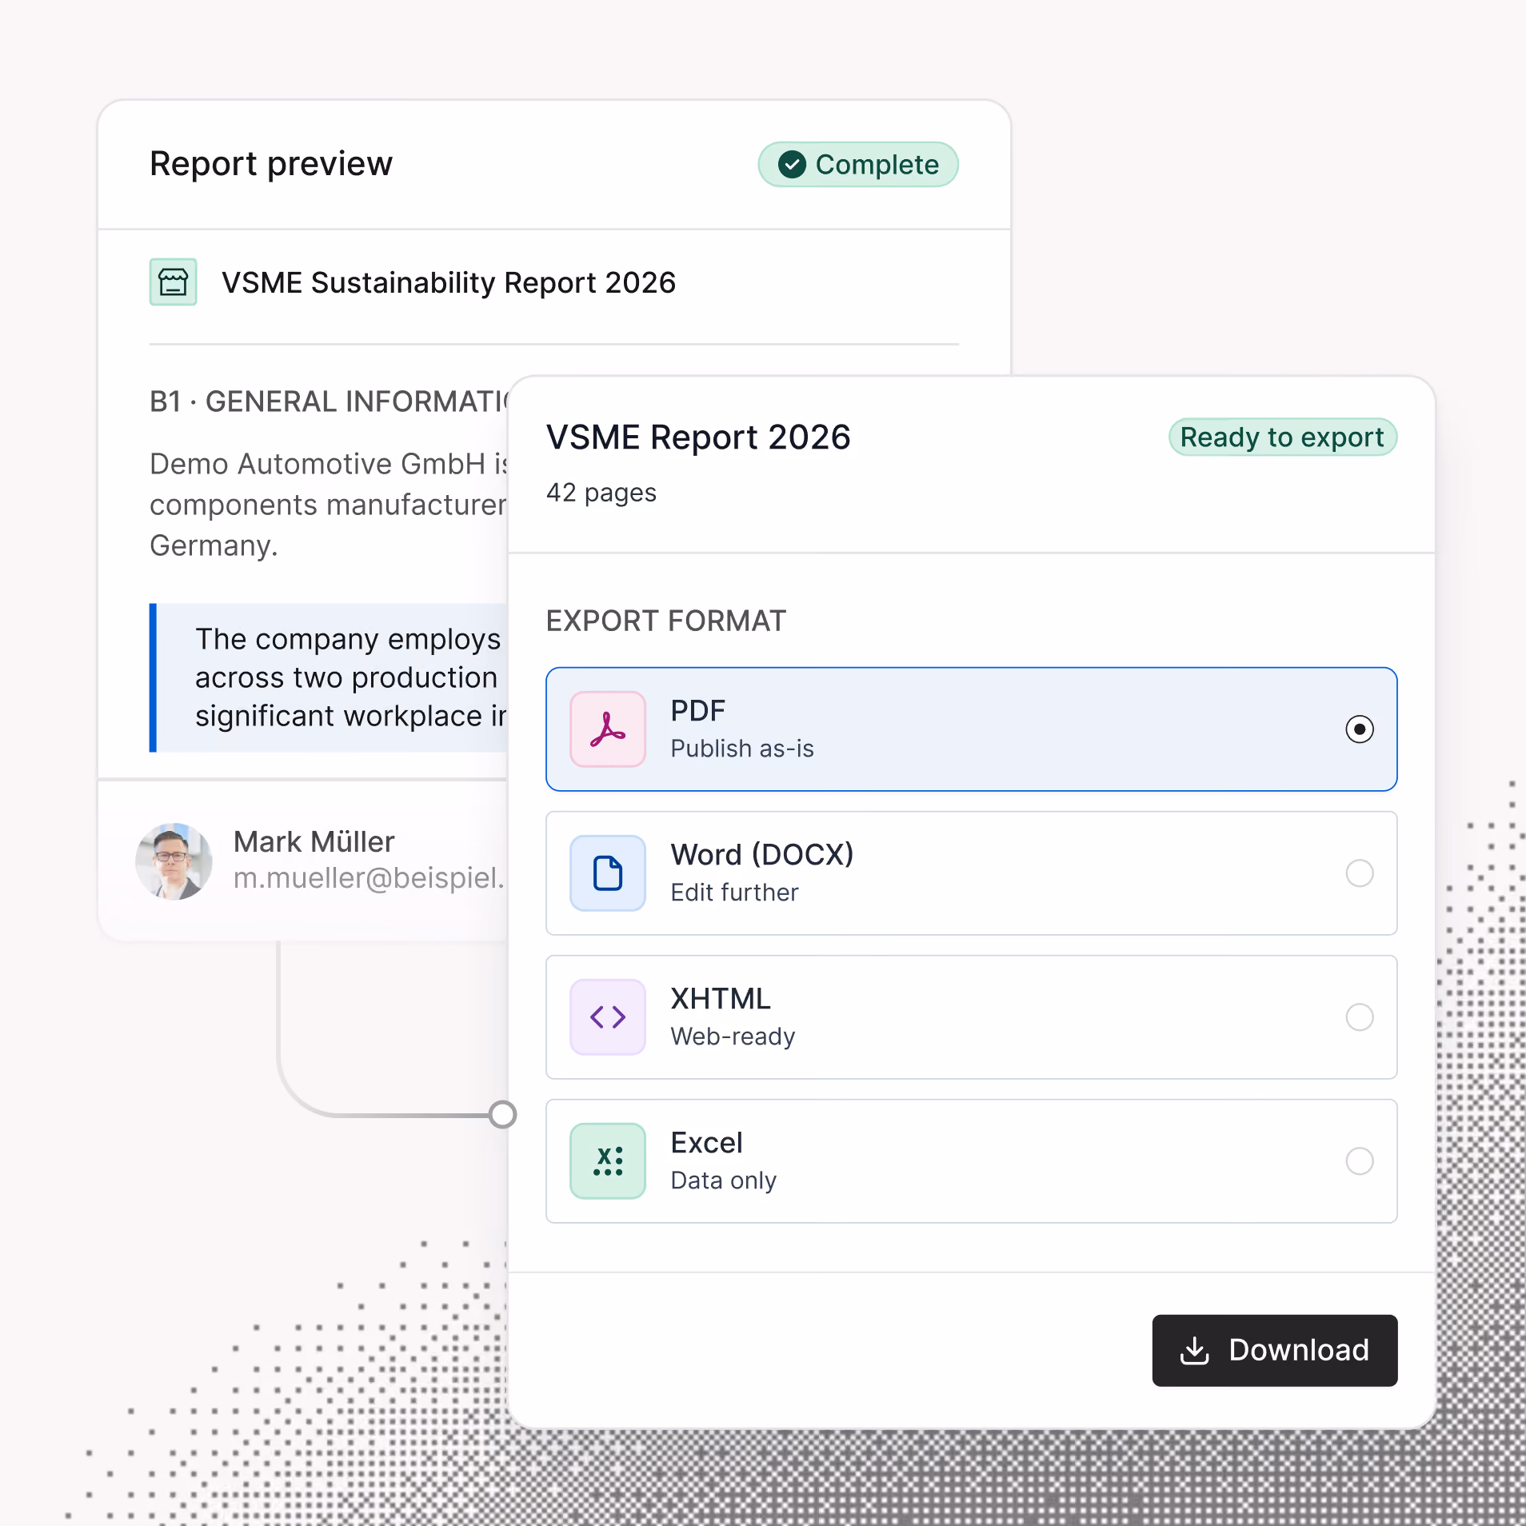Image resolution: width=1526 pixels, height=1526 pixels.
Task: Choose the XHTML radio button
Action: tap(1360, 1017)
